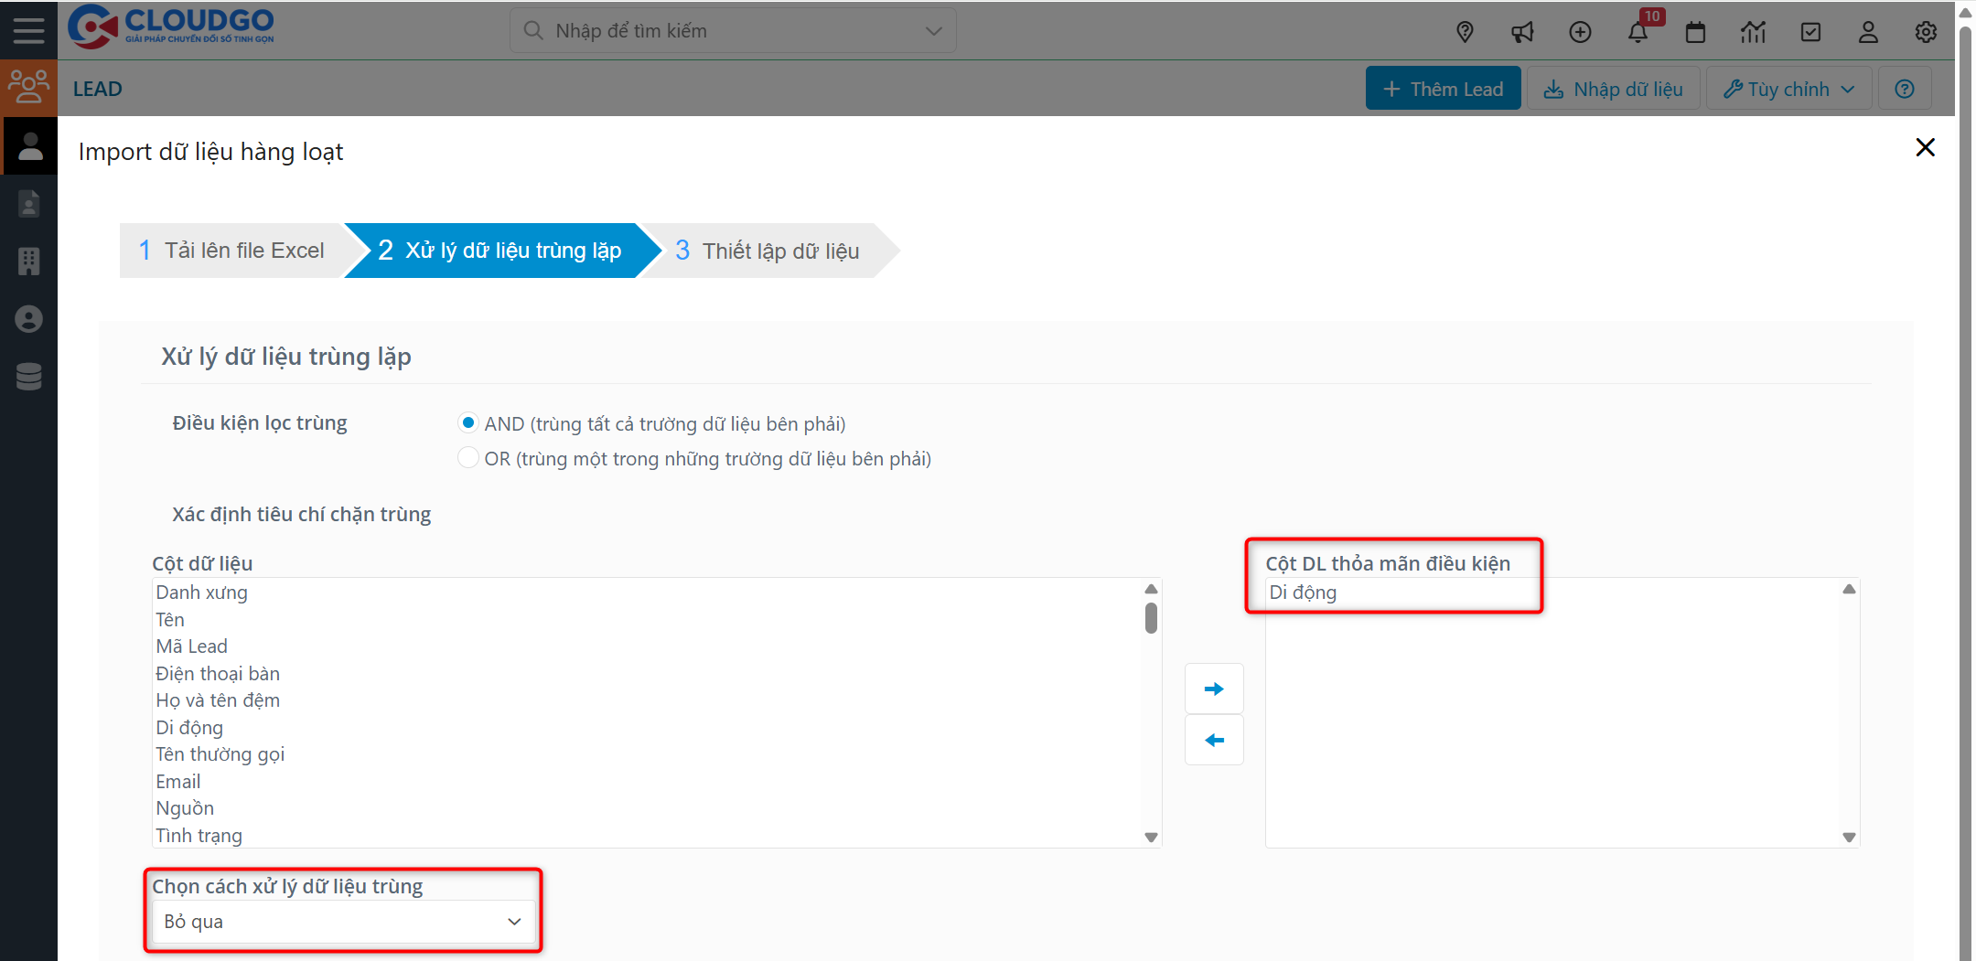Open the check-in location pin icon
The height and width of the screenshot is (961, 1976).
pos(1466,31)
